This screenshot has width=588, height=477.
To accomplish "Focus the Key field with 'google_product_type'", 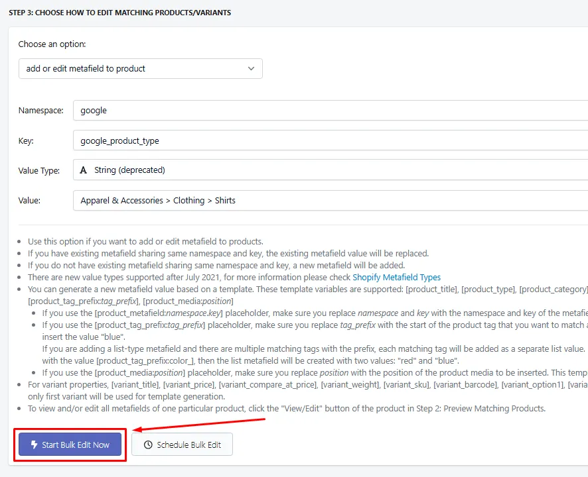I will [x=331, y=140].
